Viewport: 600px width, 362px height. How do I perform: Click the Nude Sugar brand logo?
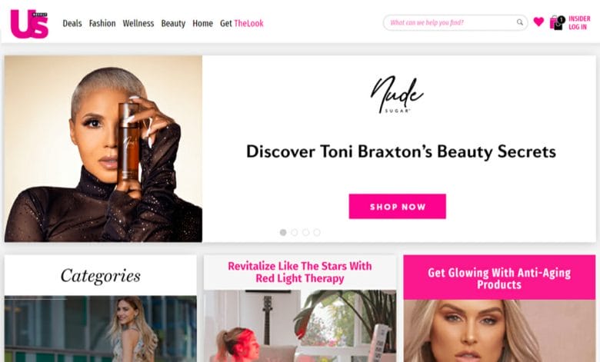coord(397,95)
